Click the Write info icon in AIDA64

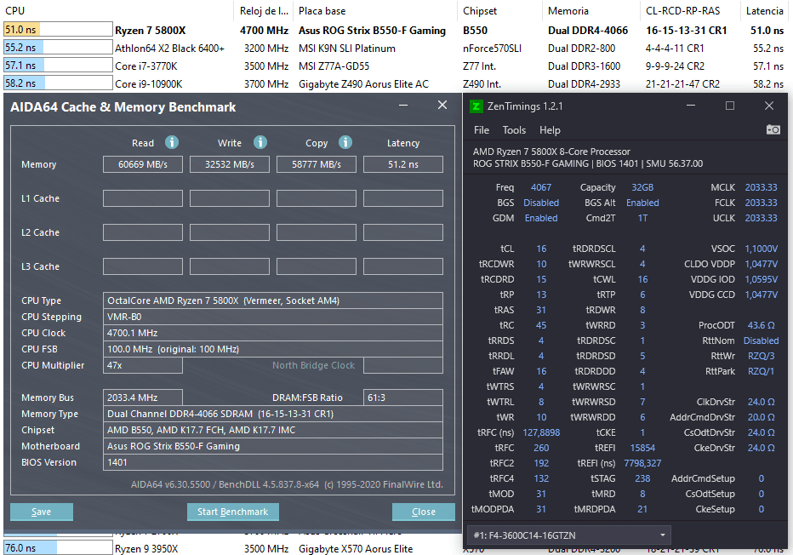(x=260, y=142)
